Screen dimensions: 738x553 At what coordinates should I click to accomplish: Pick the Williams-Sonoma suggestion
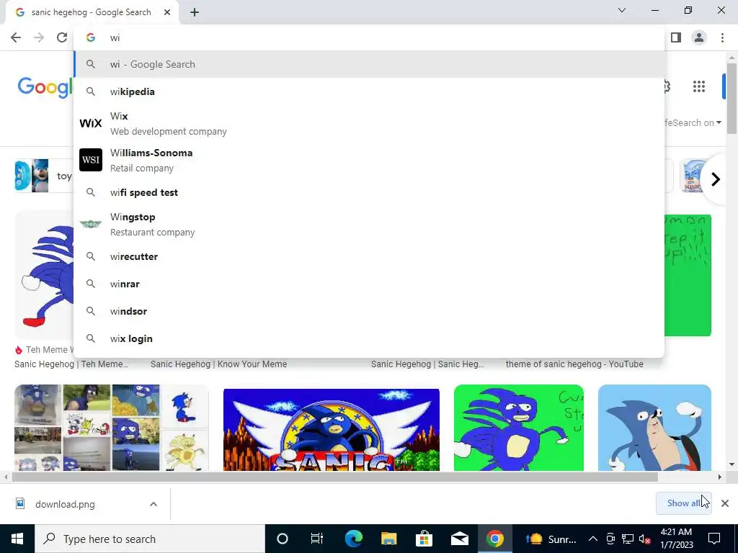[x=369, y=161]
